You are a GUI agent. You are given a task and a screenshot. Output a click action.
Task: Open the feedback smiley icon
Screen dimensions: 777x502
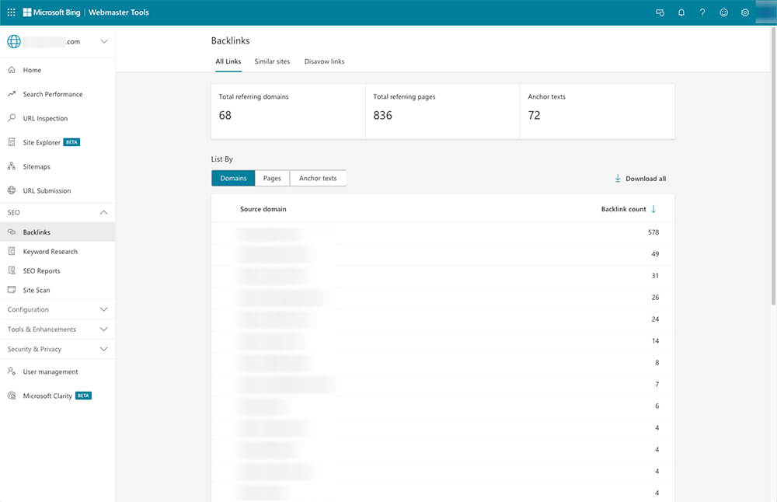[724, 12]
